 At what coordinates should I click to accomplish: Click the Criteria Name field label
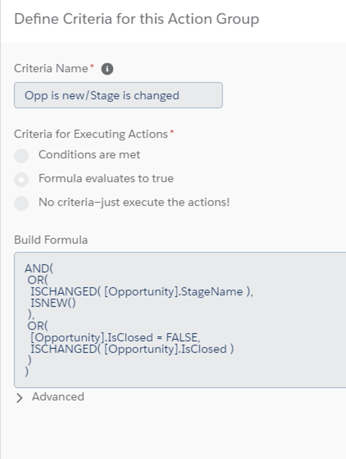tap(51, 69)
